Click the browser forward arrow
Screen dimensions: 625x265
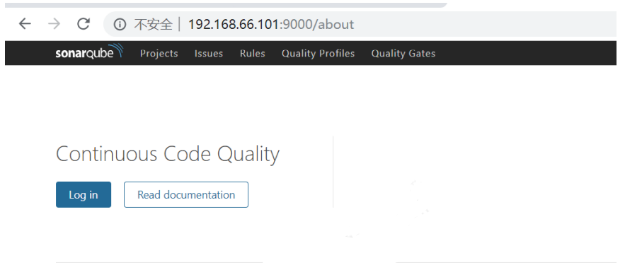click(54, 24)
